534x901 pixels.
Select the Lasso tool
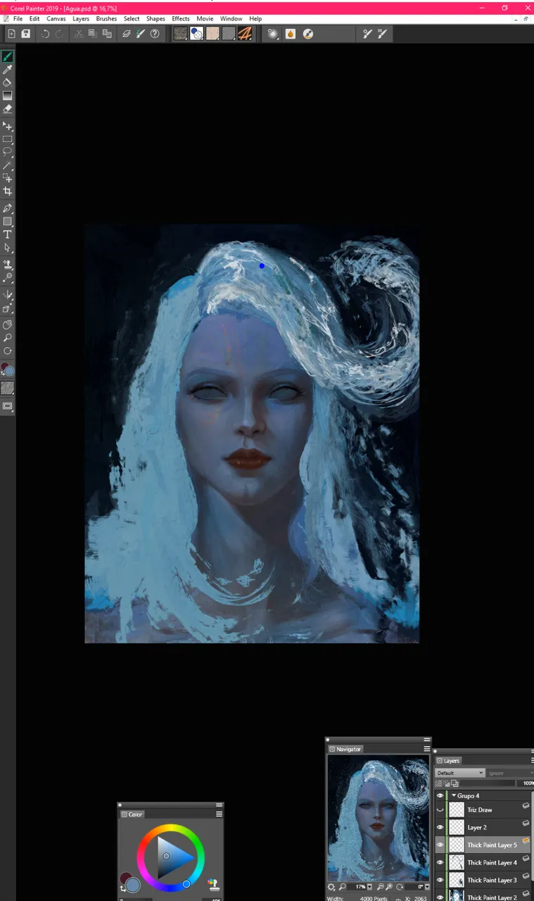pyautogui.click(x=8, y=152)
